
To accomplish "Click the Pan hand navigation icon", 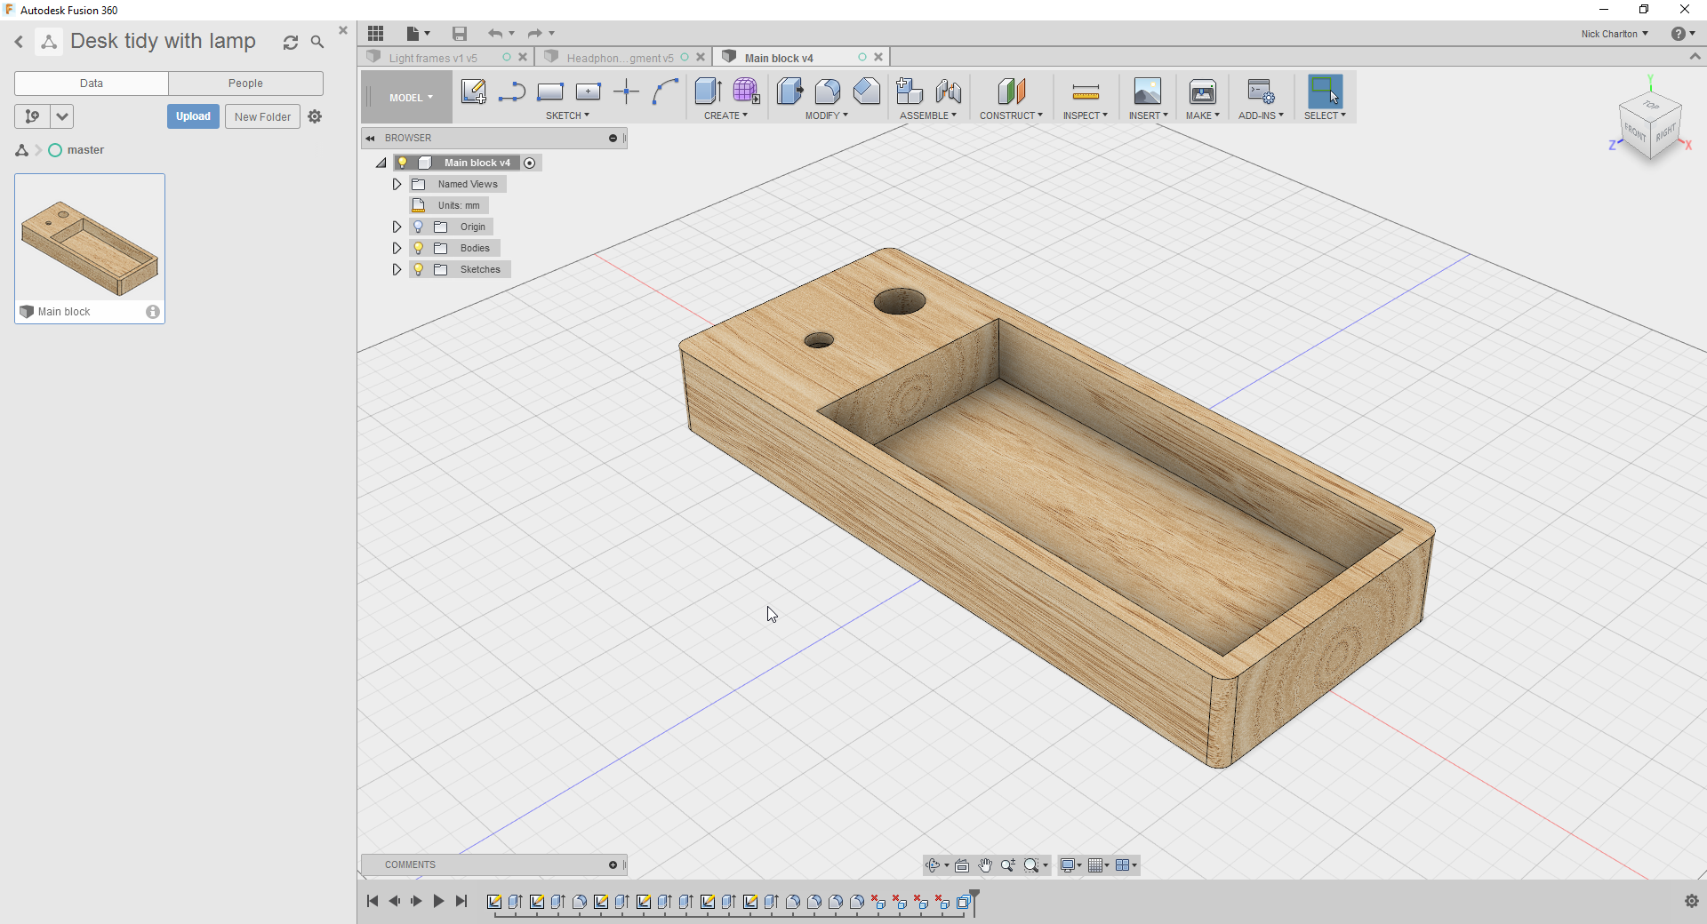I will pyautogui.click(x=985, y=865).
